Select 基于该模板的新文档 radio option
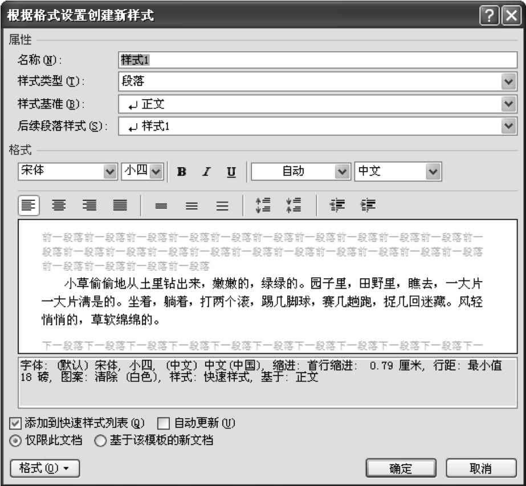 tap(100, 440)
